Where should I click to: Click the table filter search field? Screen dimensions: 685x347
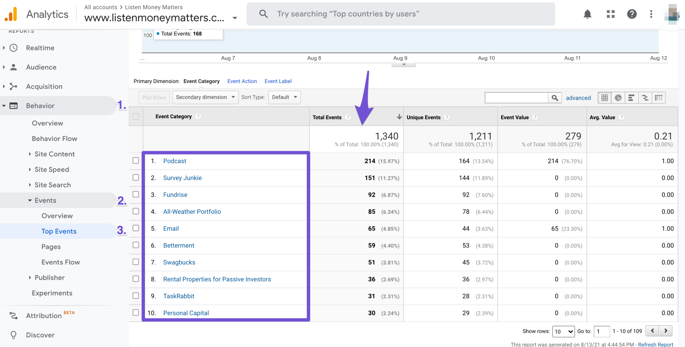(x=516, y=98)
